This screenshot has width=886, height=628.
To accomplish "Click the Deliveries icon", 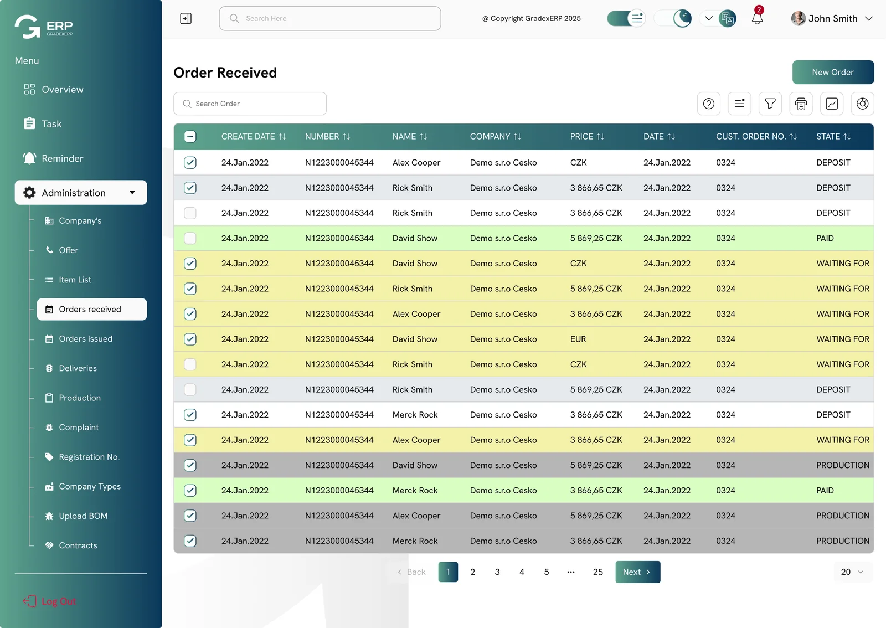I will 49,368.
